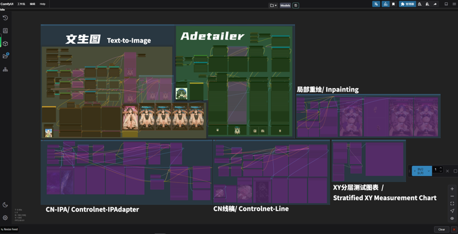Screen dimensions: 458x234
Task: Click the square icon beside cancel X
Action: 455,171
